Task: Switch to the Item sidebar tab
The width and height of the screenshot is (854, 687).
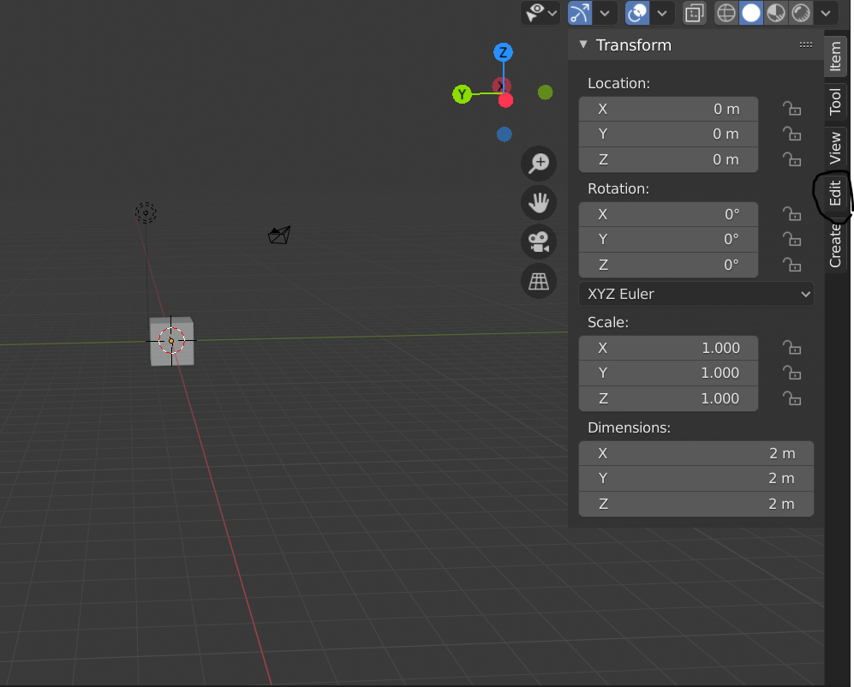Action: 835,57
